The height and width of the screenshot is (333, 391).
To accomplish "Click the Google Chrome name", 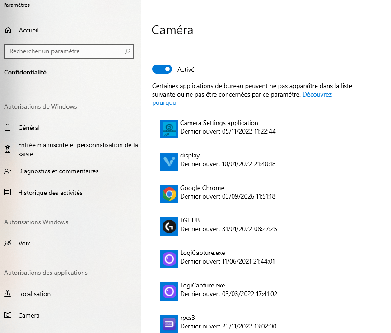I will (202, 188).
